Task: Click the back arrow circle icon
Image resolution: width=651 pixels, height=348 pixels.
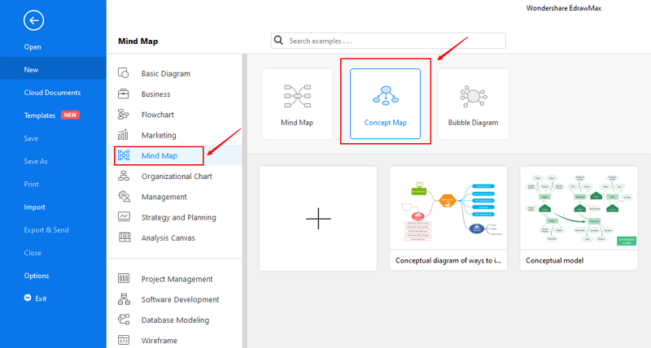Action: (33, 20)
